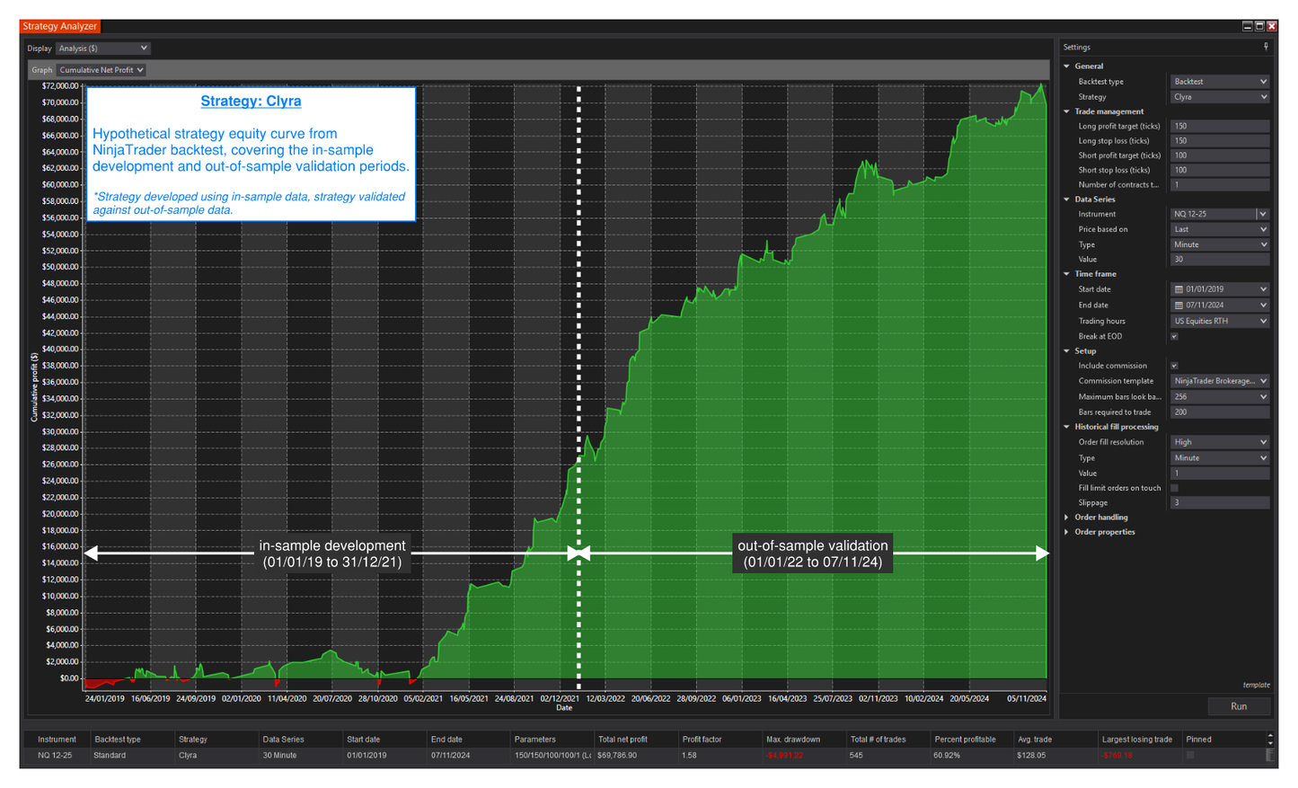1298x788 pixels.
Task: Open the Graph Cumulative Net Profit dropdown
Action: 102,70
